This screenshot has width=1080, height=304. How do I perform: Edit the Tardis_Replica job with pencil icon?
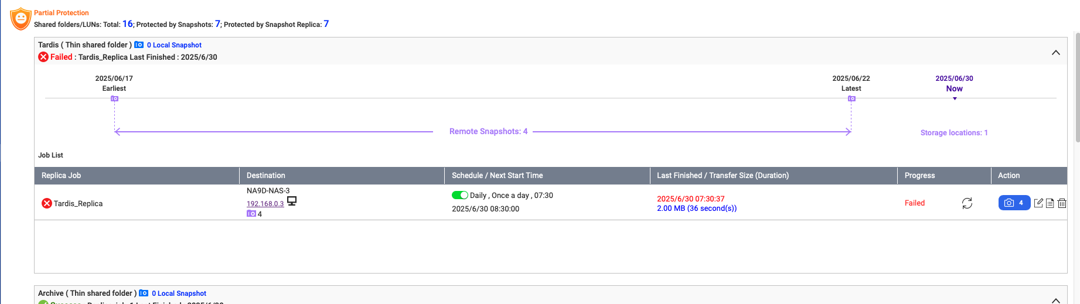click(1038, 203)
